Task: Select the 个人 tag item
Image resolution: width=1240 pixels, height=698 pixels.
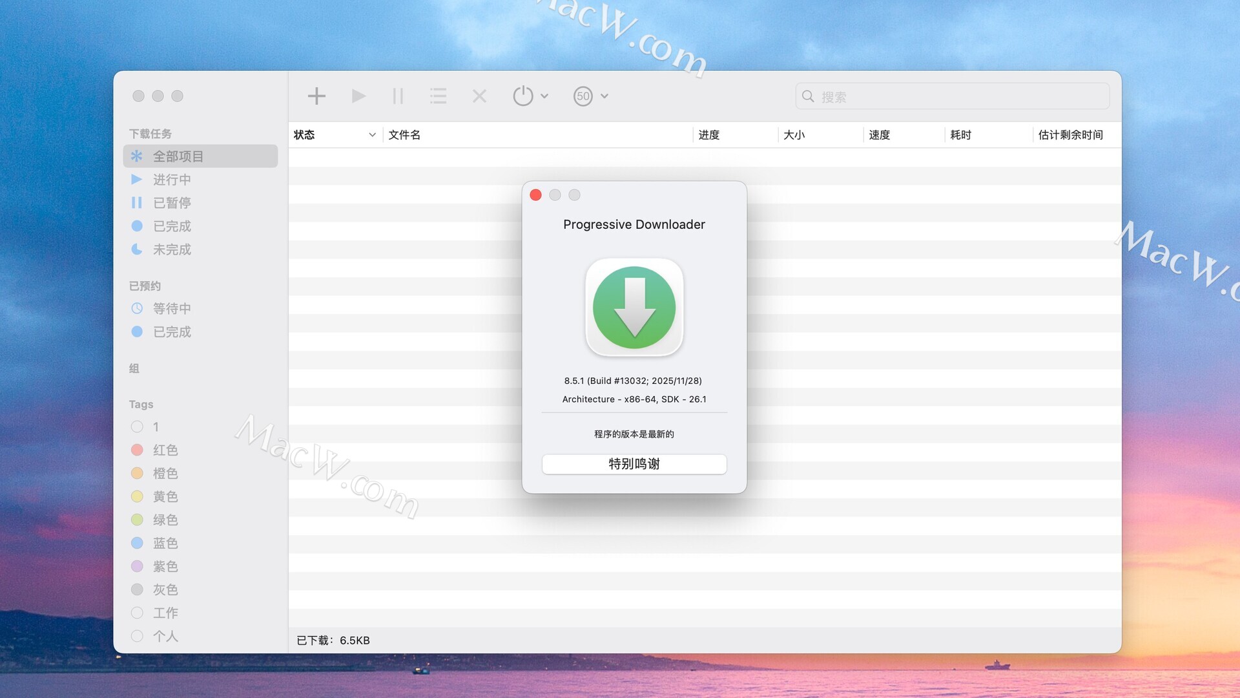Action: pyautogui.click(x=165, y=636)
